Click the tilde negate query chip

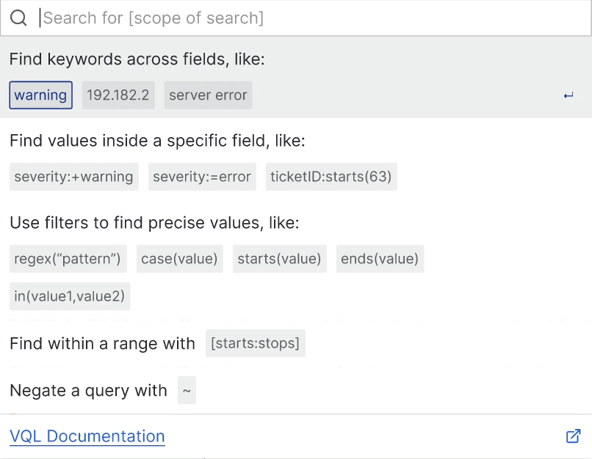(187, 391)
